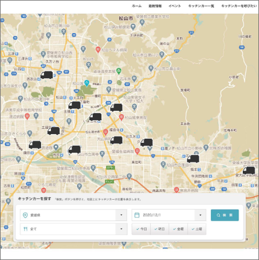The height and width of the screenshot is (260, 259).
Task: Click the 愛媛県 prefecture select field
Action: tap(74, 215)
